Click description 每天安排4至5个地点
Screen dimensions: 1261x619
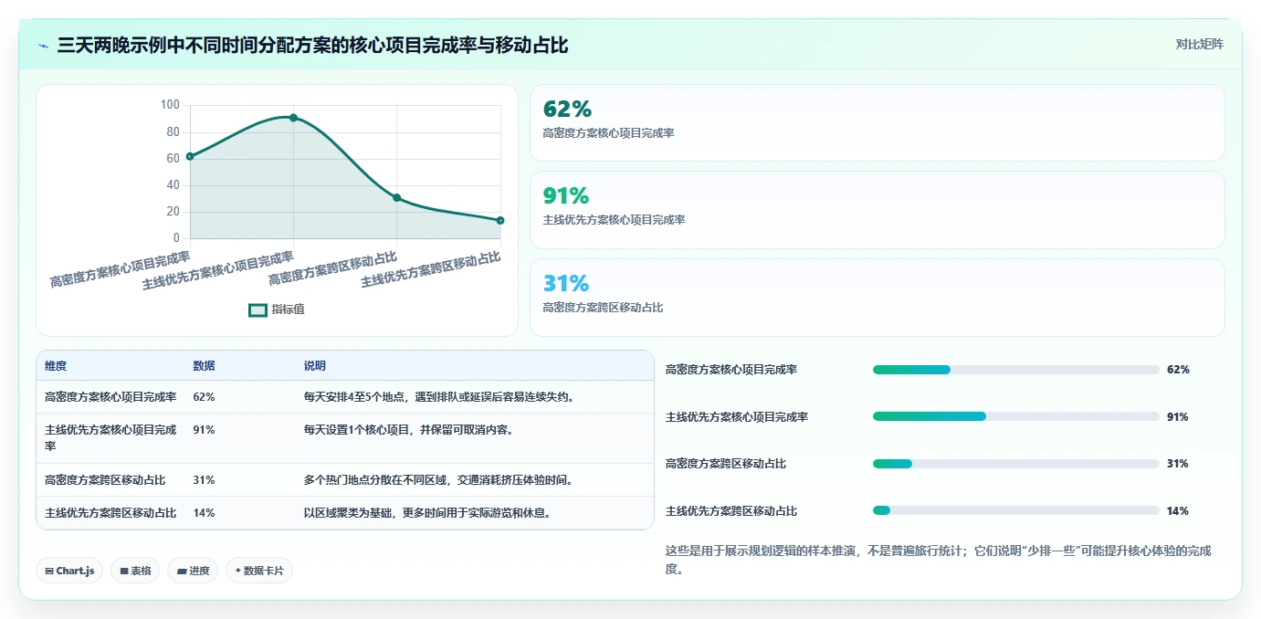point(440,397)
